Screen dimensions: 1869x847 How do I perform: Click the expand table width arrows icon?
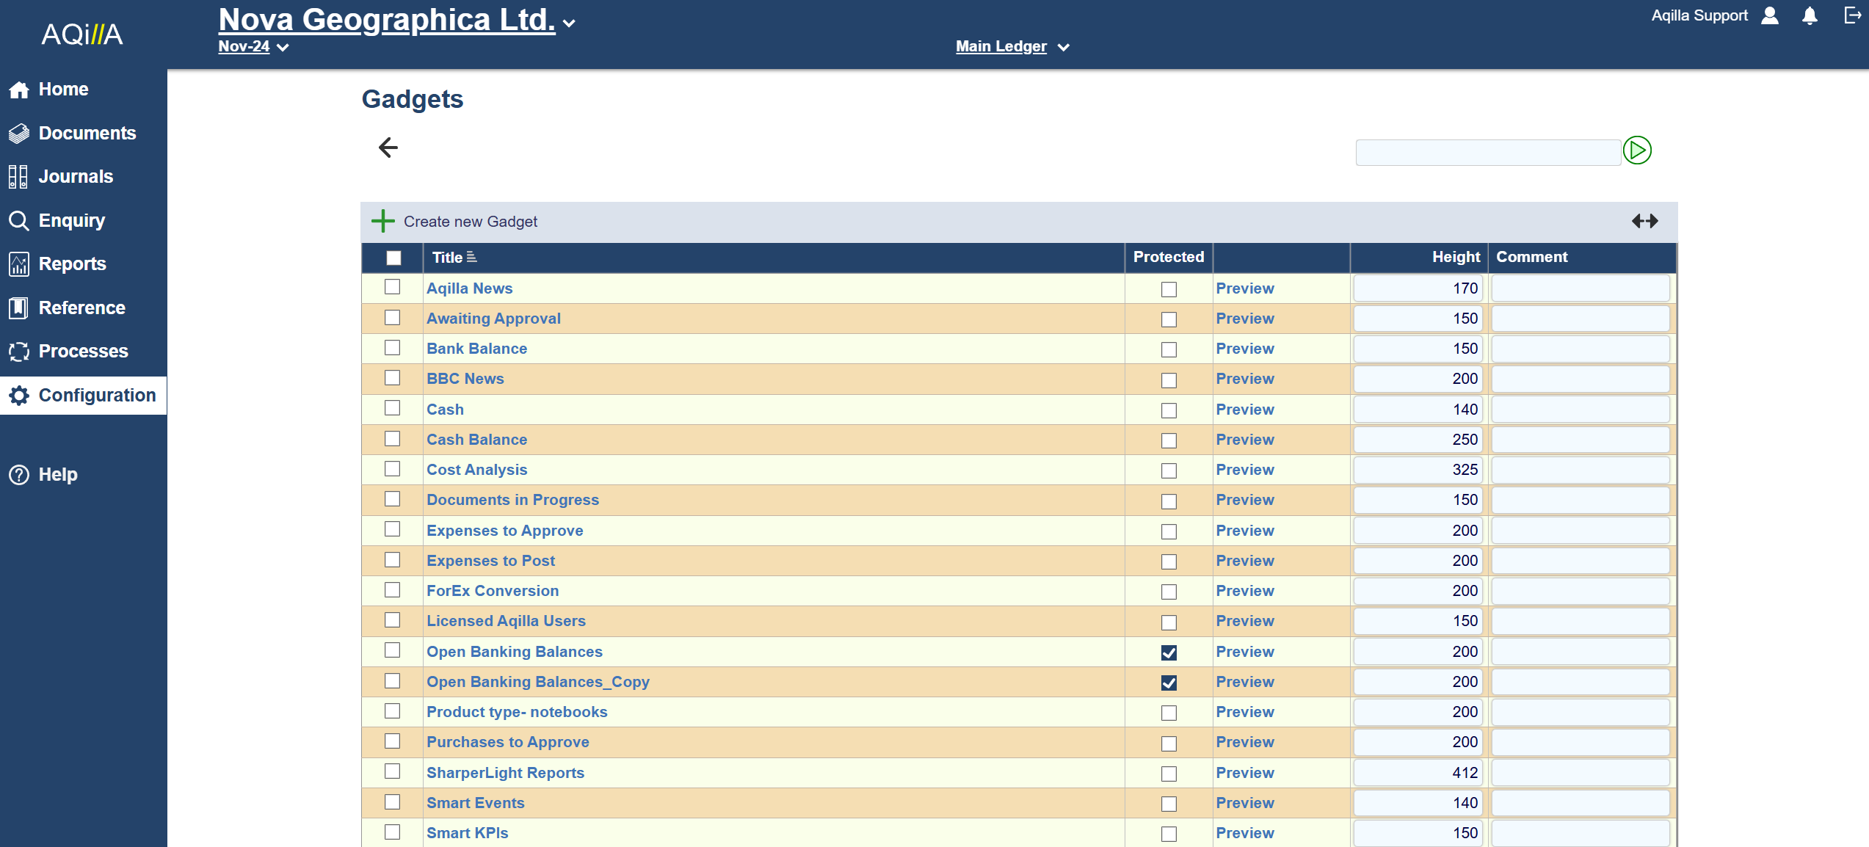(x=1644, y=221)
